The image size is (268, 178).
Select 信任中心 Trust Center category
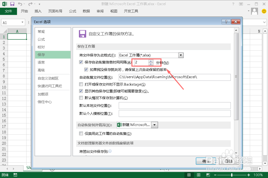tap(53, 102)
